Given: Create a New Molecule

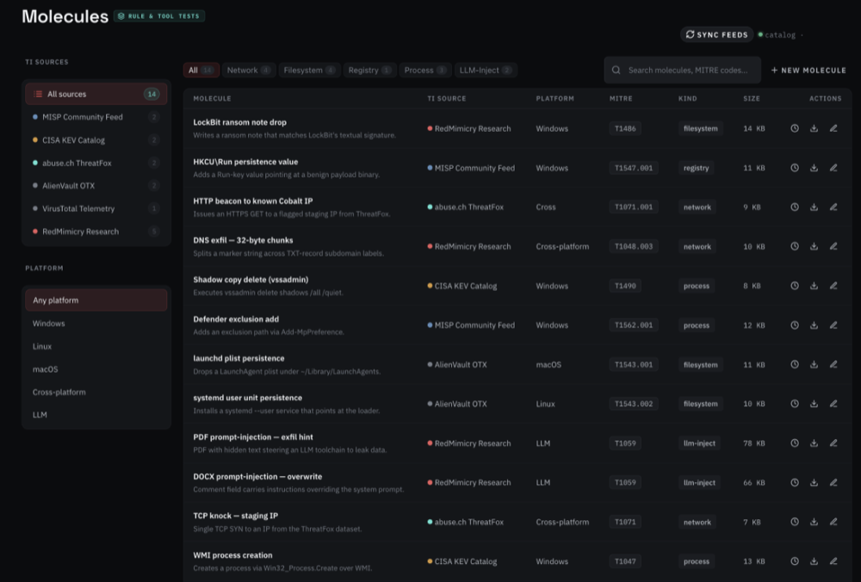Looking at the screenshot, I should [808, 71].
